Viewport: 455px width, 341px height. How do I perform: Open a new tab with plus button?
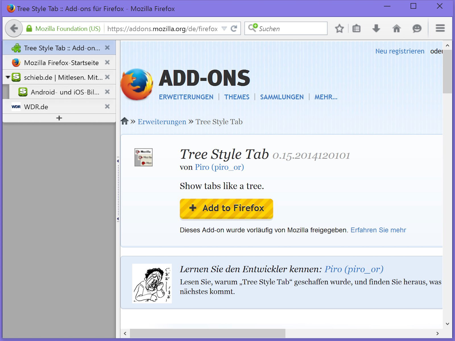59,118
